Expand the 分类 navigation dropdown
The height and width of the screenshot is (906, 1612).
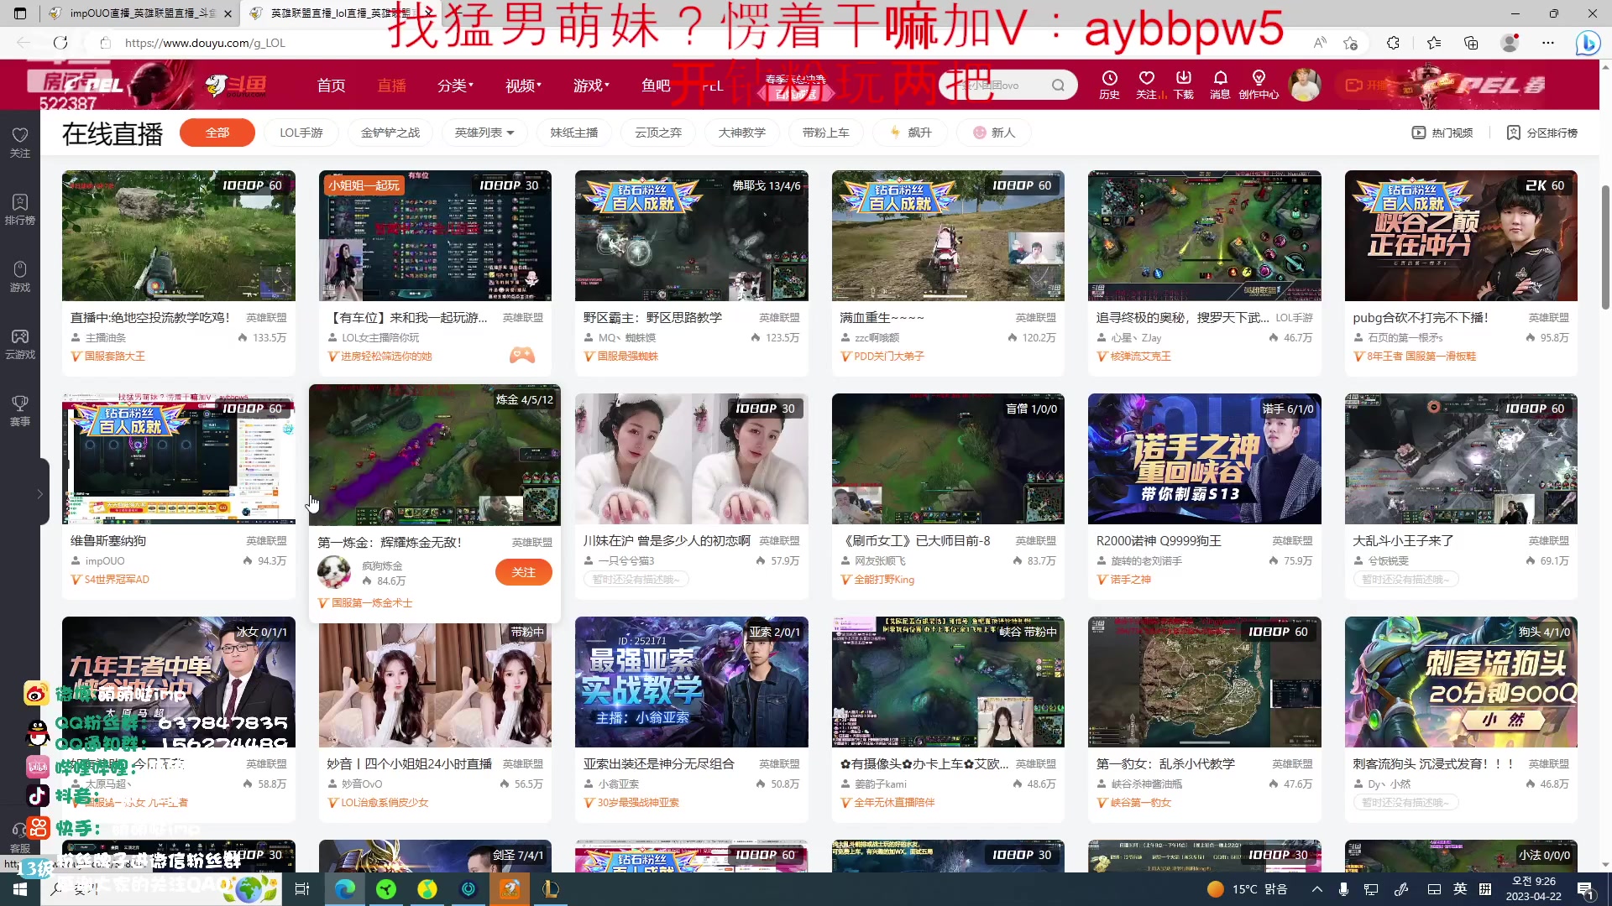click(x=455, y=85)
